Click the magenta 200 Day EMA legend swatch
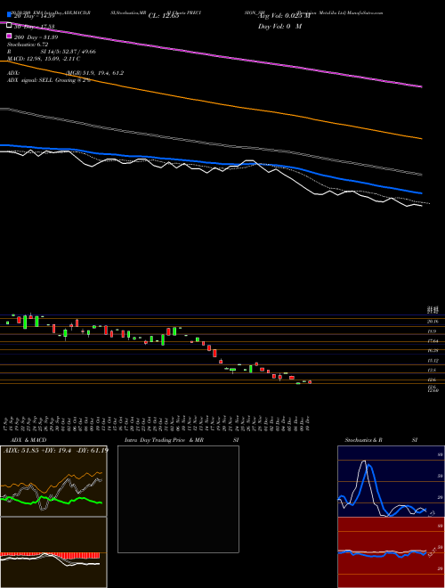The width and height of the screenshot is (445, 588). tap(9, 36)
